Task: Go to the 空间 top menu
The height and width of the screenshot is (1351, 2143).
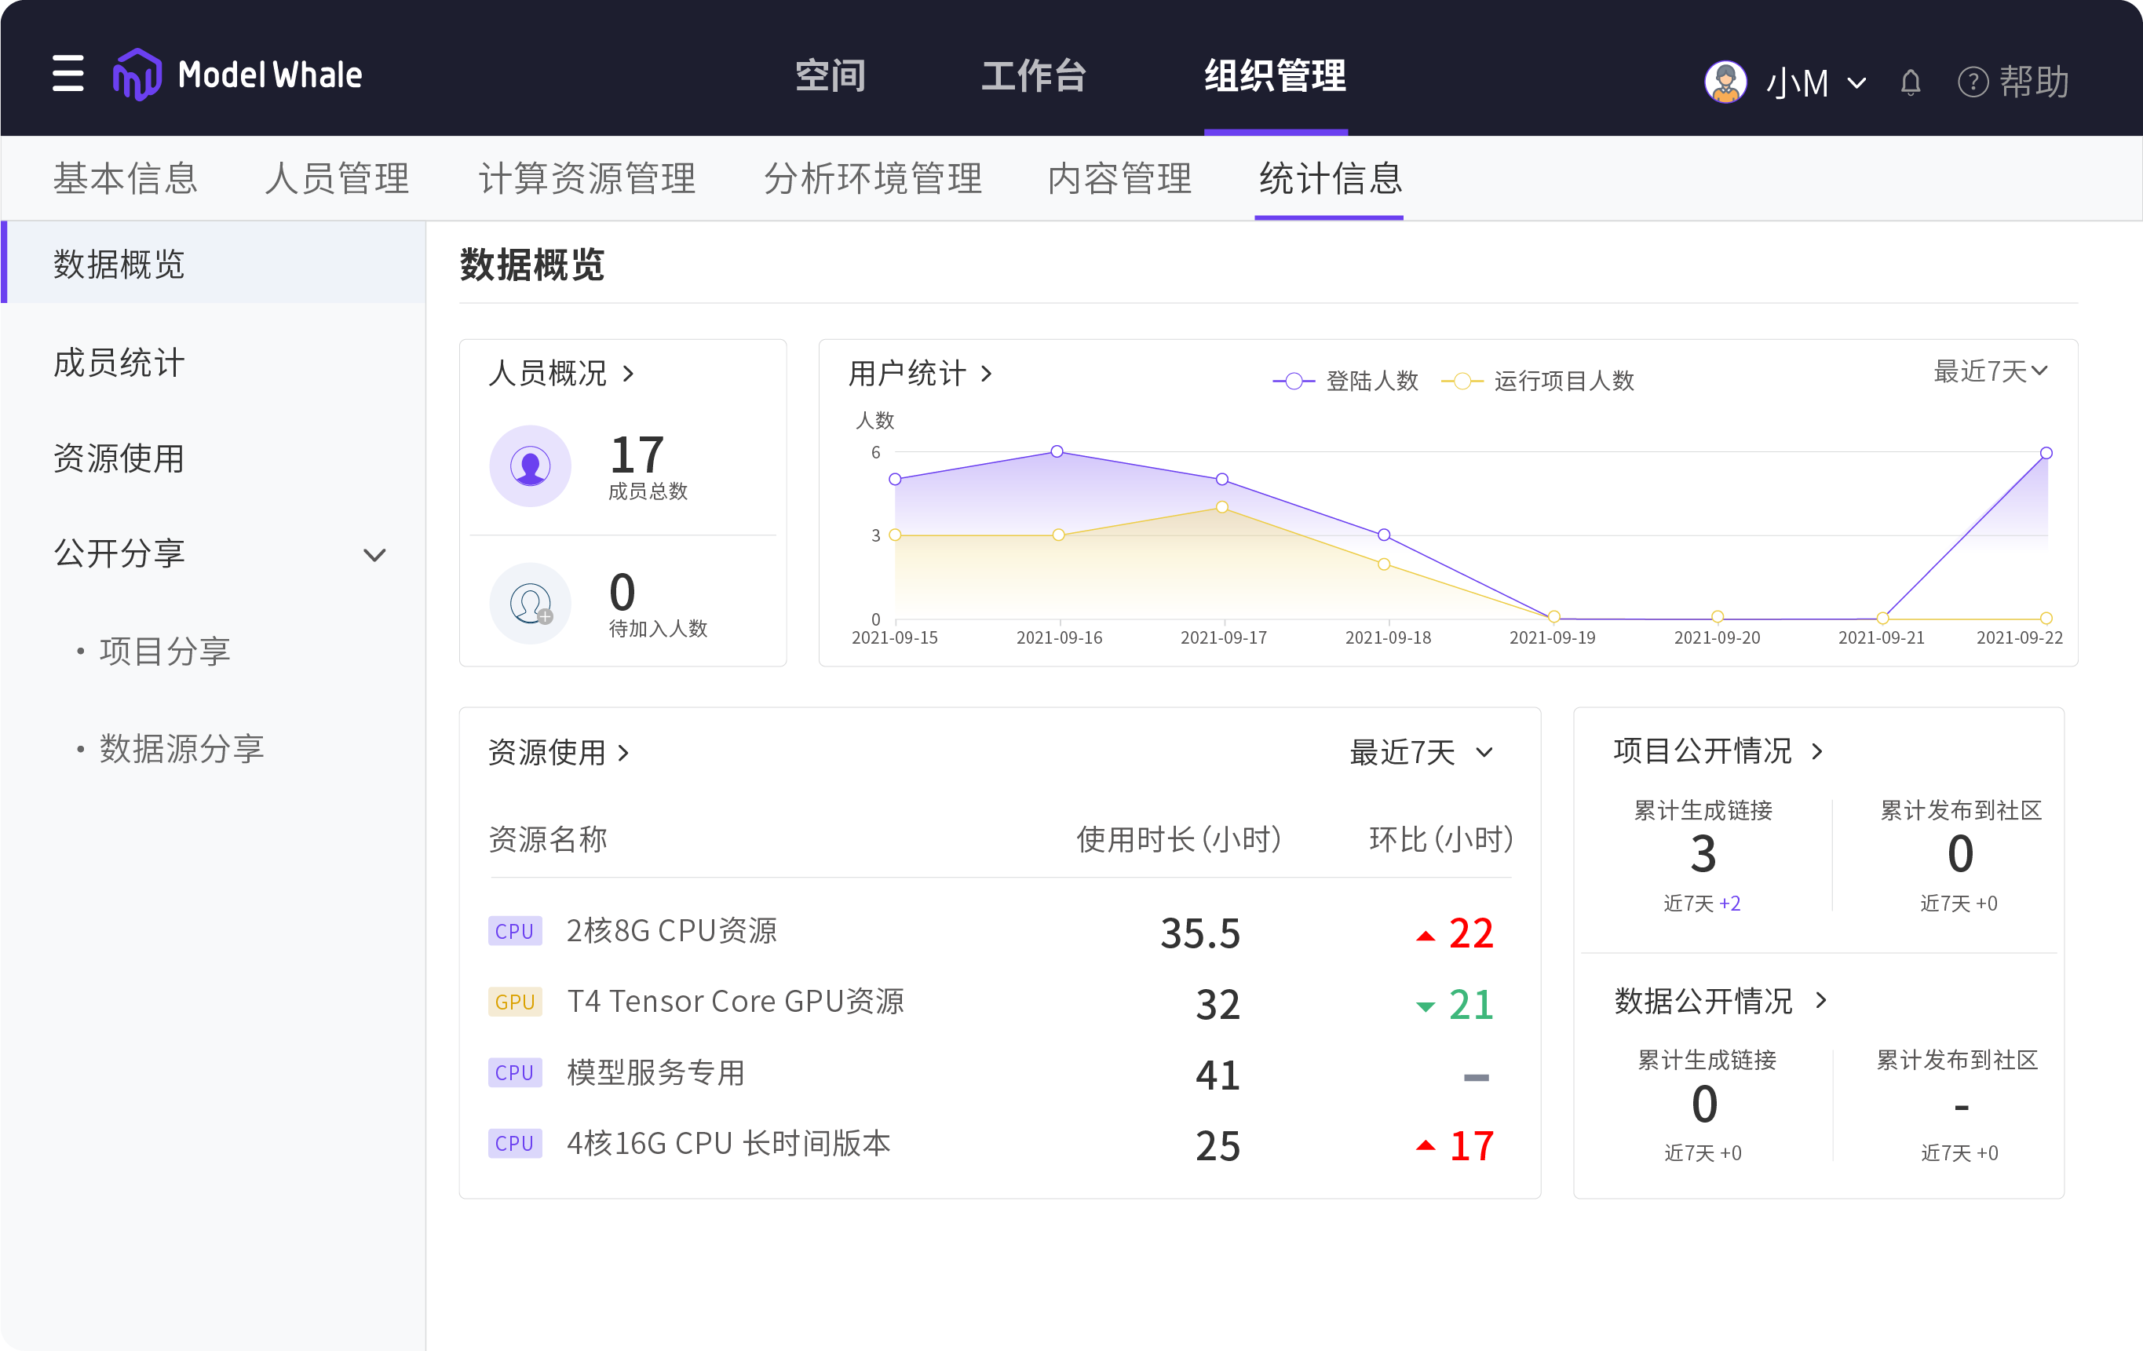Action: tap(830, 75)
